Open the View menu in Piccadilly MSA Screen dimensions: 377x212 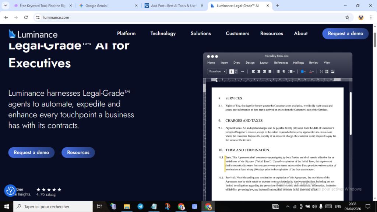click(x=327, y=63)
